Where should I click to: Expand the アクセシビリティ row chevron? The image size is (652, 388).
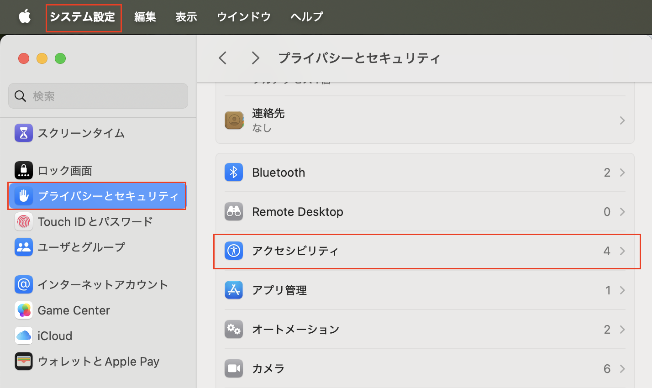[622, 251]
